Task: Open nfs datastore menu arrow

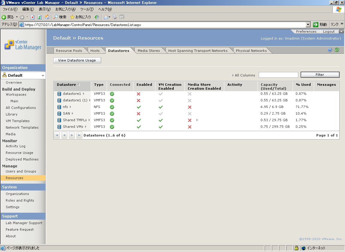Action: pyautogui.click(x=70, y=107)
